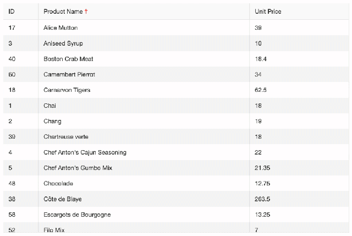
Task: Sort by Unit Price column header
Action: pos(299,12)
